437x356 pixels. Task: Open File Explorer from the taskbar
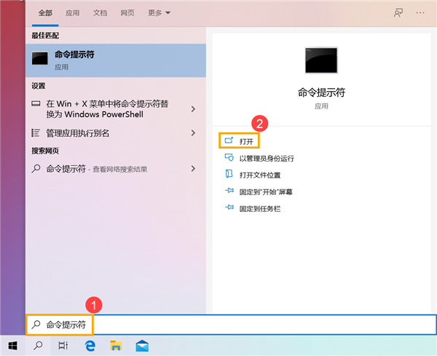[x=116, y=345]
